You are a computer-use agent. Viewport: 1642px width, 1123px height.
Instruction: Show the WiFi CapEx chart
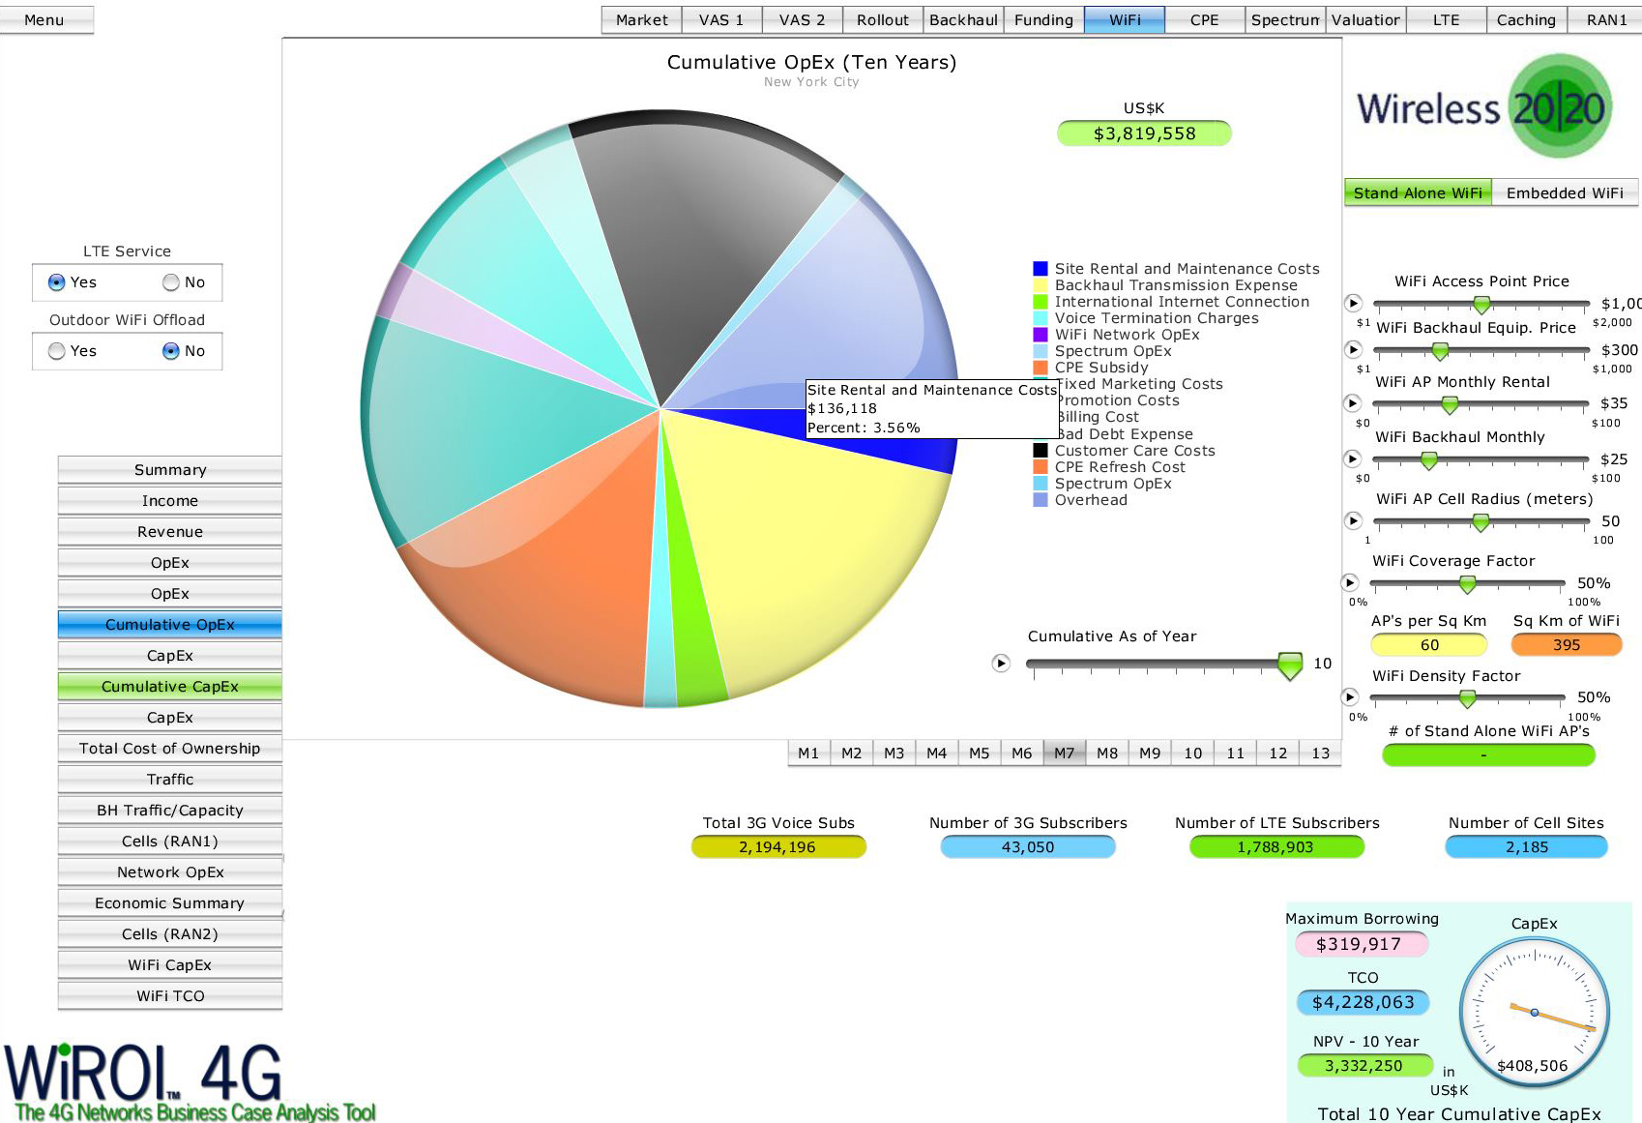[x=170, y=965]
